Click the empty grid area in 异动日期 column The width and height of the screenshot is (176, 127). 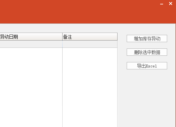coord(31,87)
